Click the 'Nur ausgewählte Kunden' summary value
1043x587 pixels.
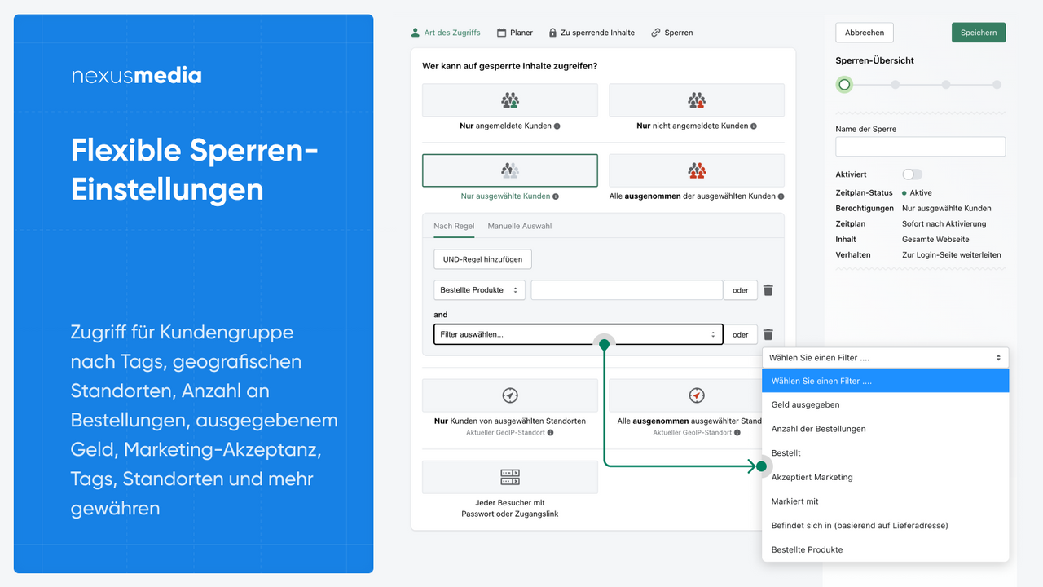pyautogui.click(x=947, y=209)
